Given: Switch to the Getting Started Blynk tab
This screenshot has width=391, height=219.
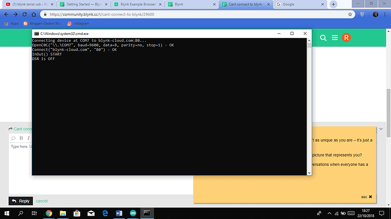Looking at the screenshot, I should 83,4.
